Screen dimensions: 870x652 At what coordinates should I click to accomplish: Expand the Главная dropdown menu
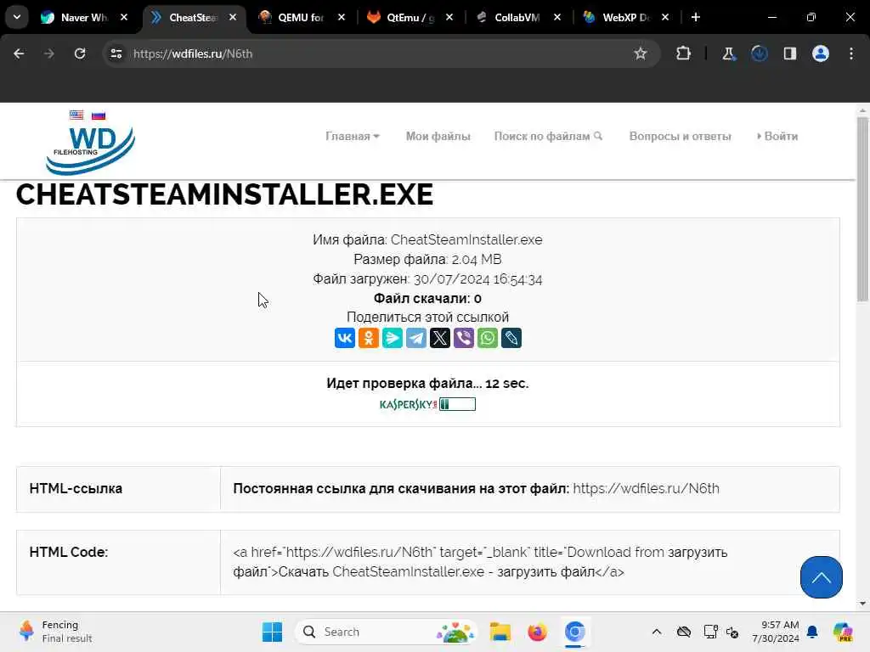[x=353, y=137]
